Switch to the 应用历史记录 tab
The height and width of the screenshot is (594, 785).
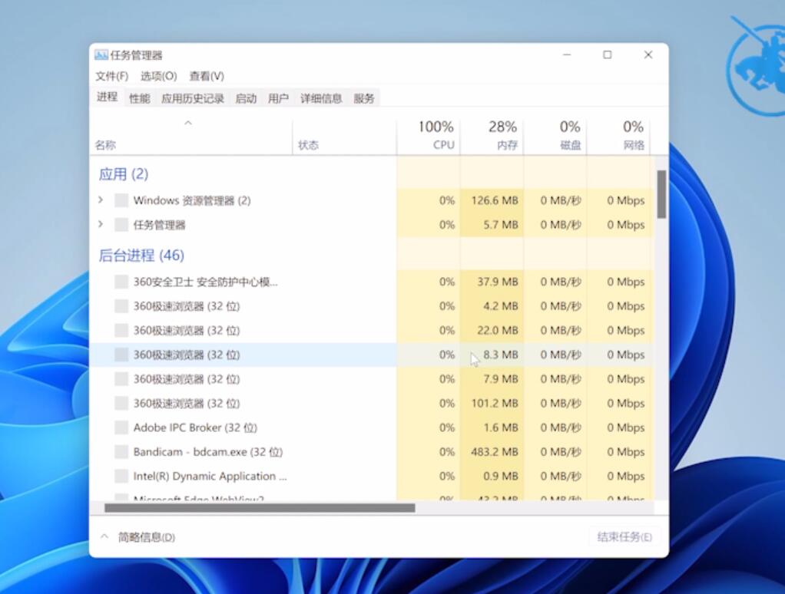193,98
